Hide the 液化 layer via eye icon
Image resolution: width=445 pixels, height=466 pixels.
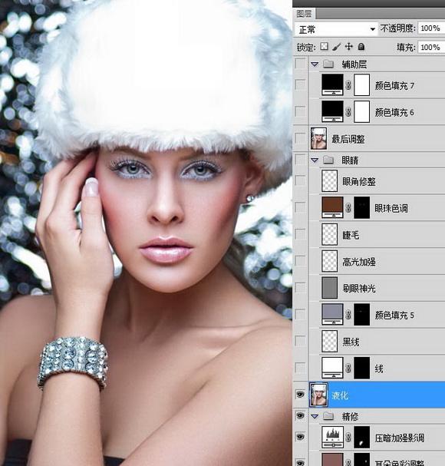point(300,395)
